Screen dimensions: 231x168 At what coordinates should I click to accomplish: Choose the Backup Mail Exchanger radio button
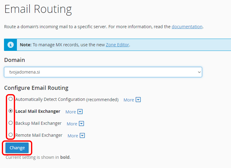coord(11,123)
